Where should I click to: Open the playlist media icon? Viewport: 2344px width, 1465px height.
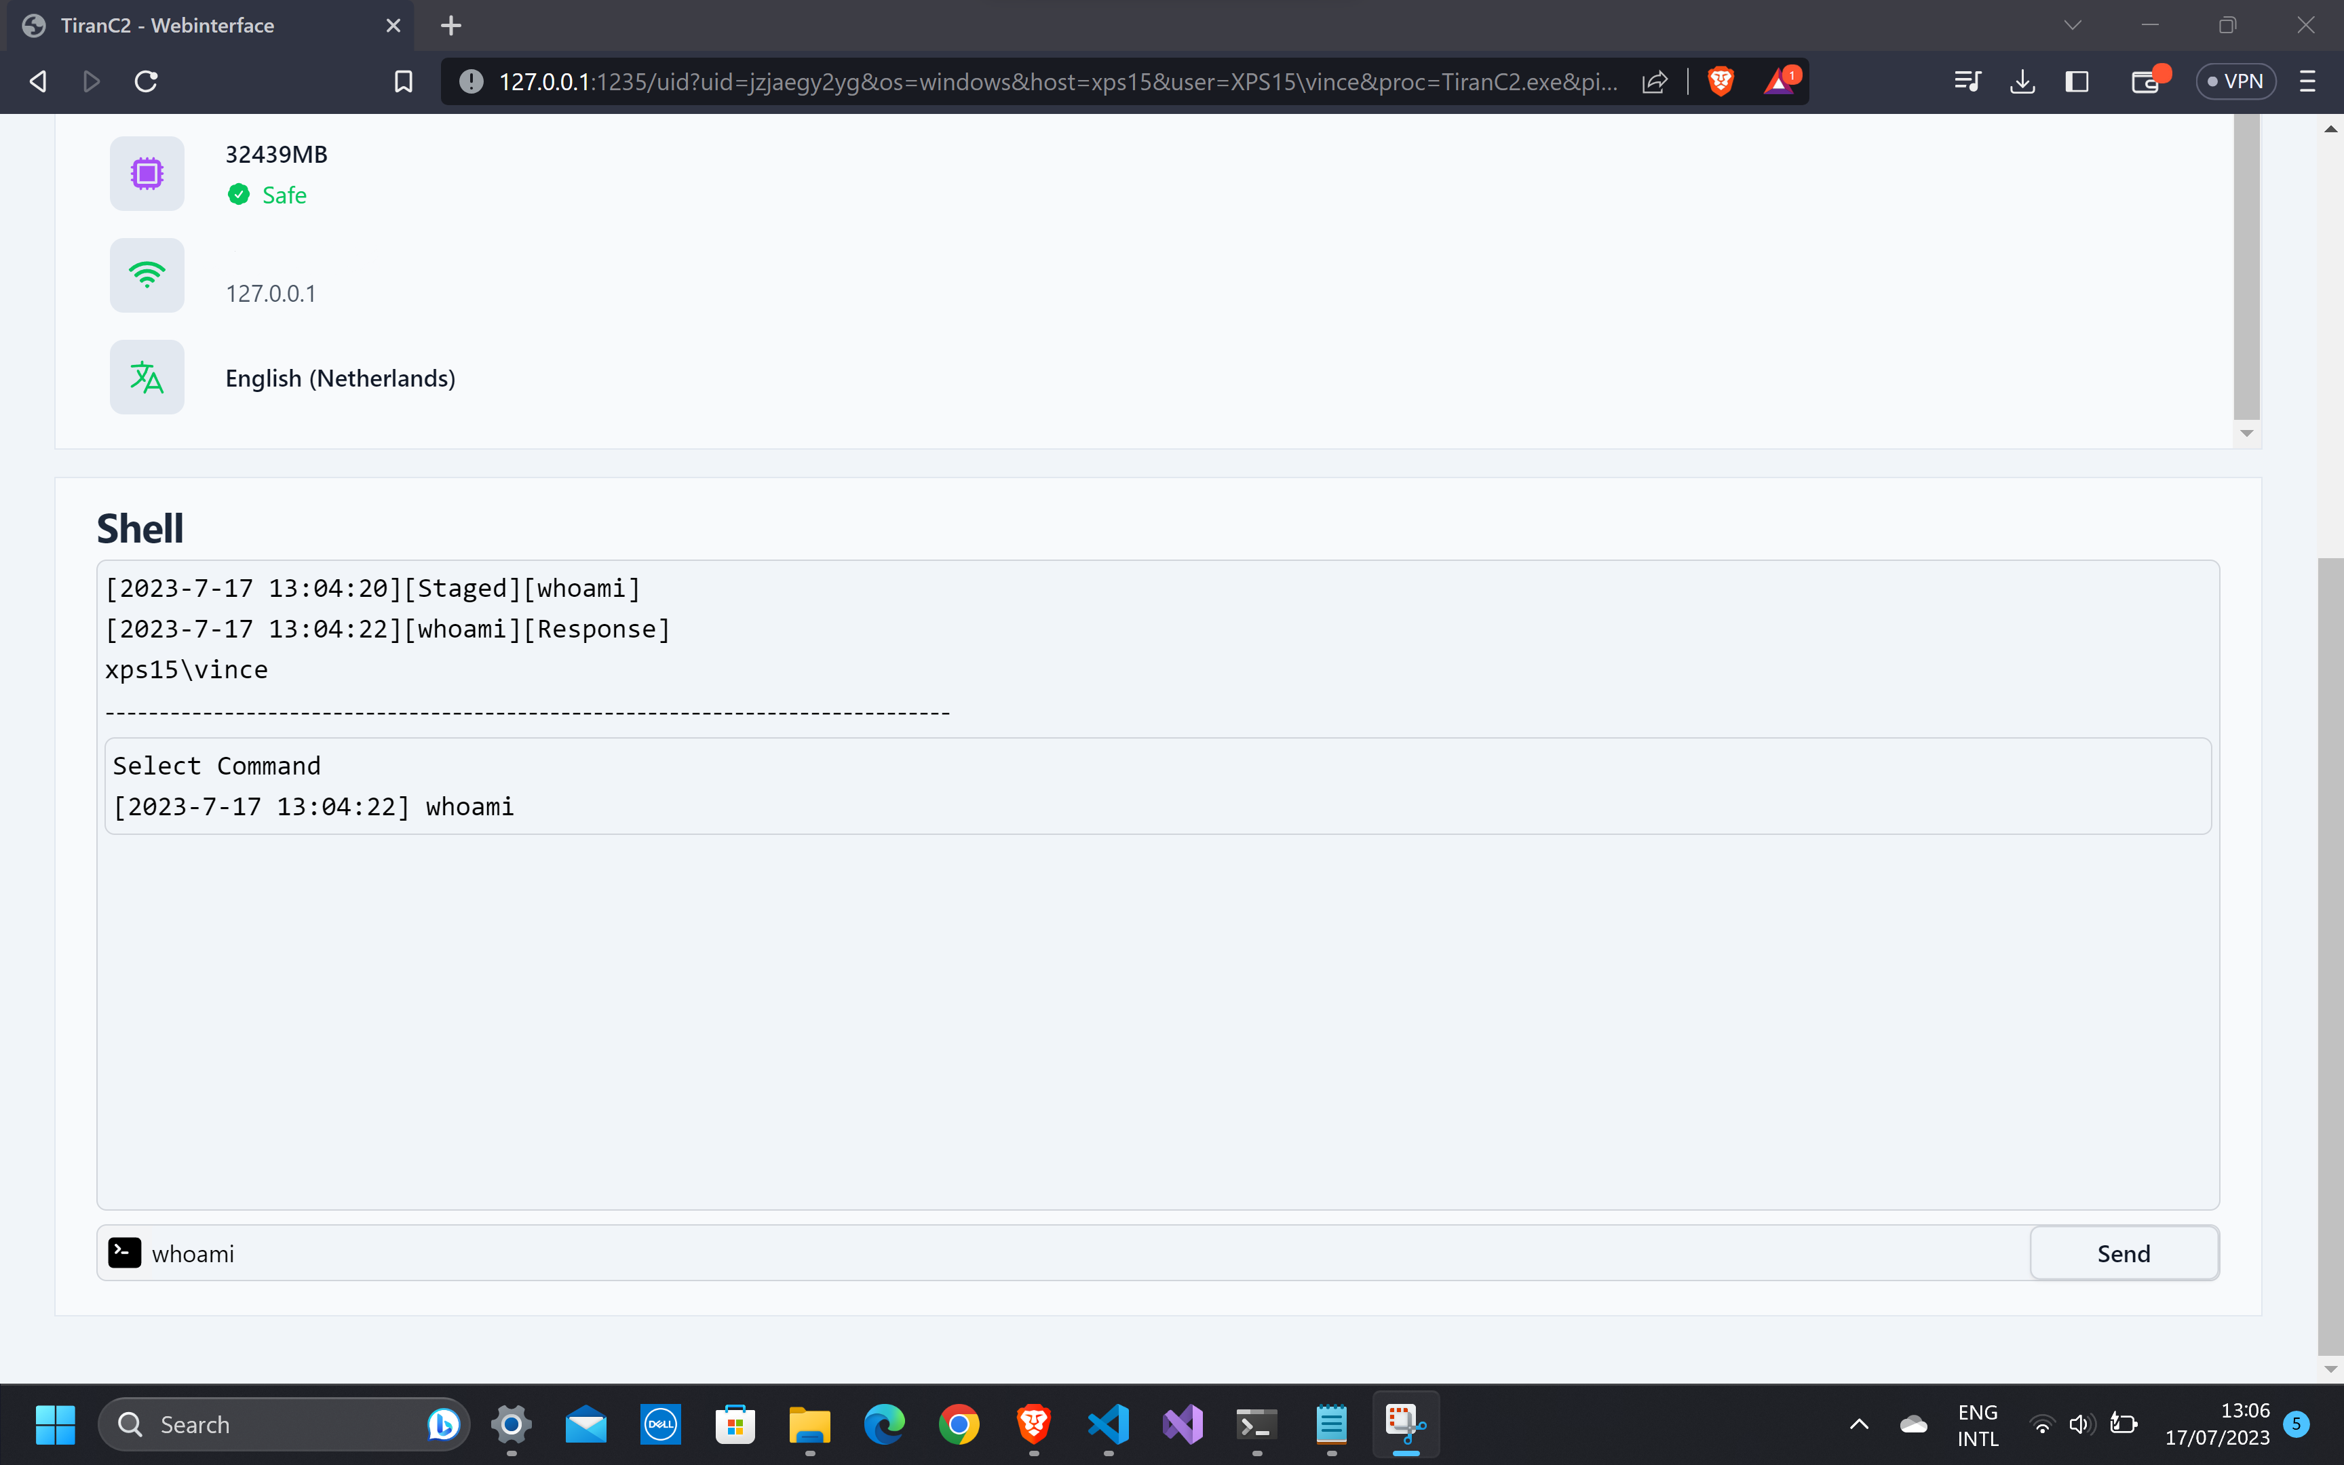[x=1966, y=81]
